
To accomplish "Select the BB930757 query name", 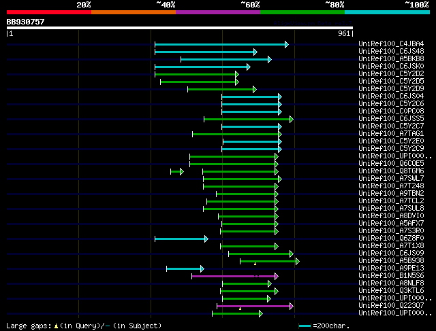I will [26, 22].
